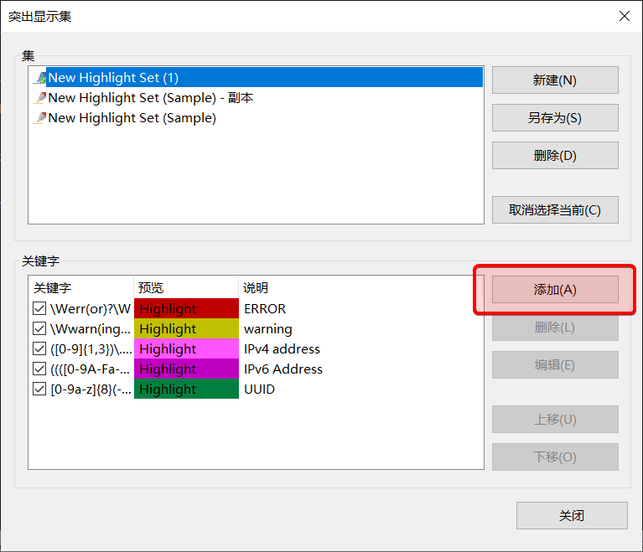
Task: Disable the IPv4 address keyword checkbox
Action: (x=39, y=348)
